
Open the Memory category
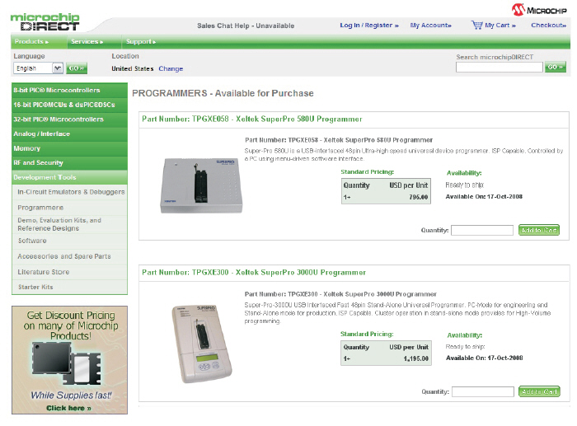point(69,148)
